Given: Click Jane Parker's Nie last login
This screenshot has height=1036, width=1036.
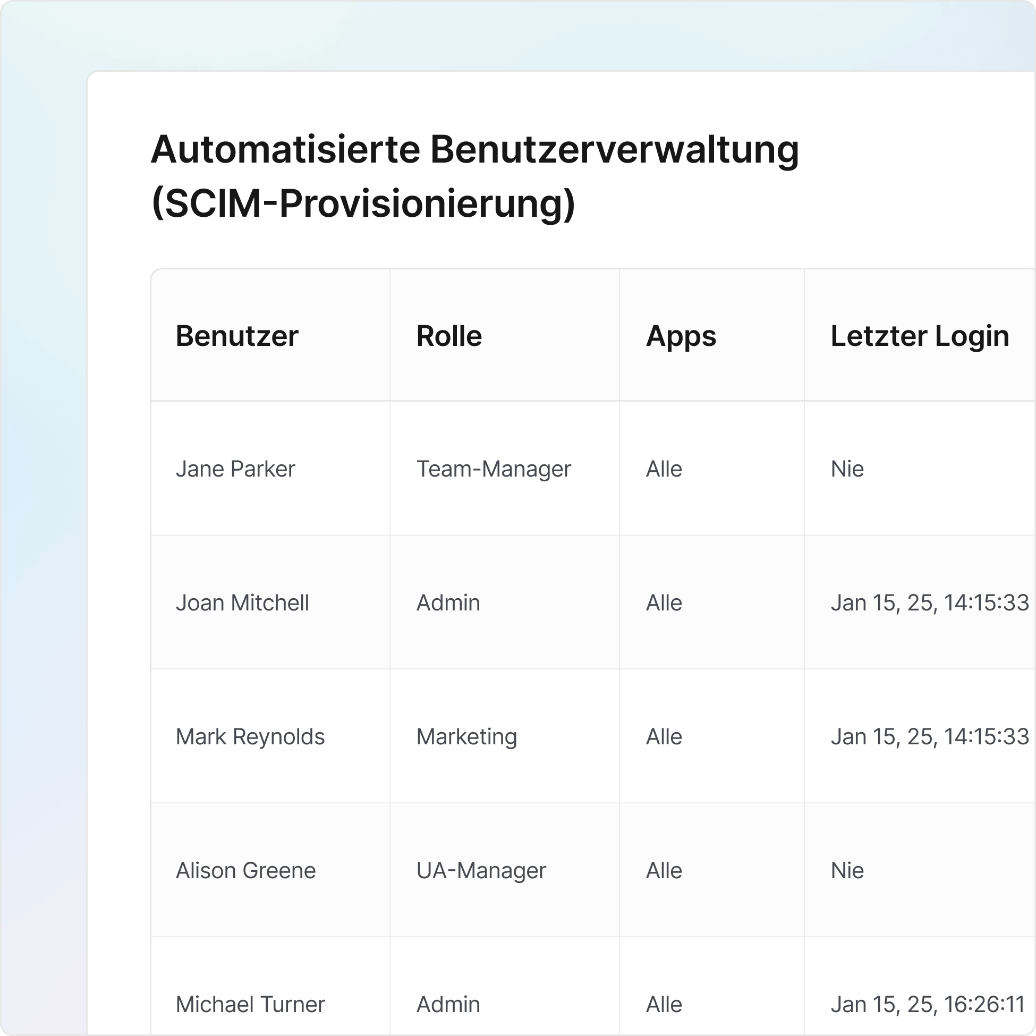Looking at the screenshot, I should 847,469.
